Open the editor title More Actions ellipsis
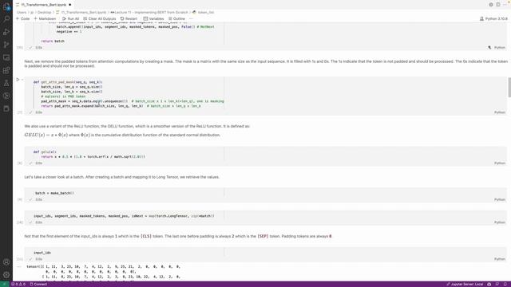 pos(505,5)
